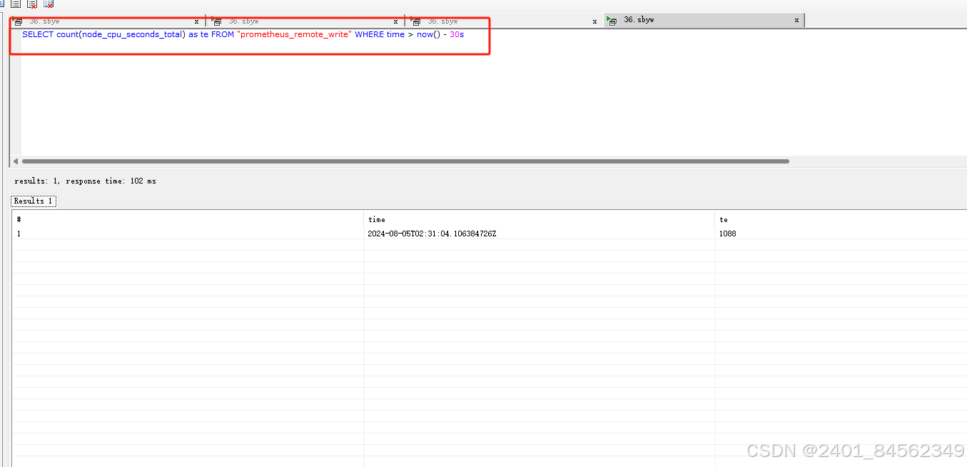This screenshot has width=967, height=467.
Task: Select the Results 1 tab
Action: [34, 201]
